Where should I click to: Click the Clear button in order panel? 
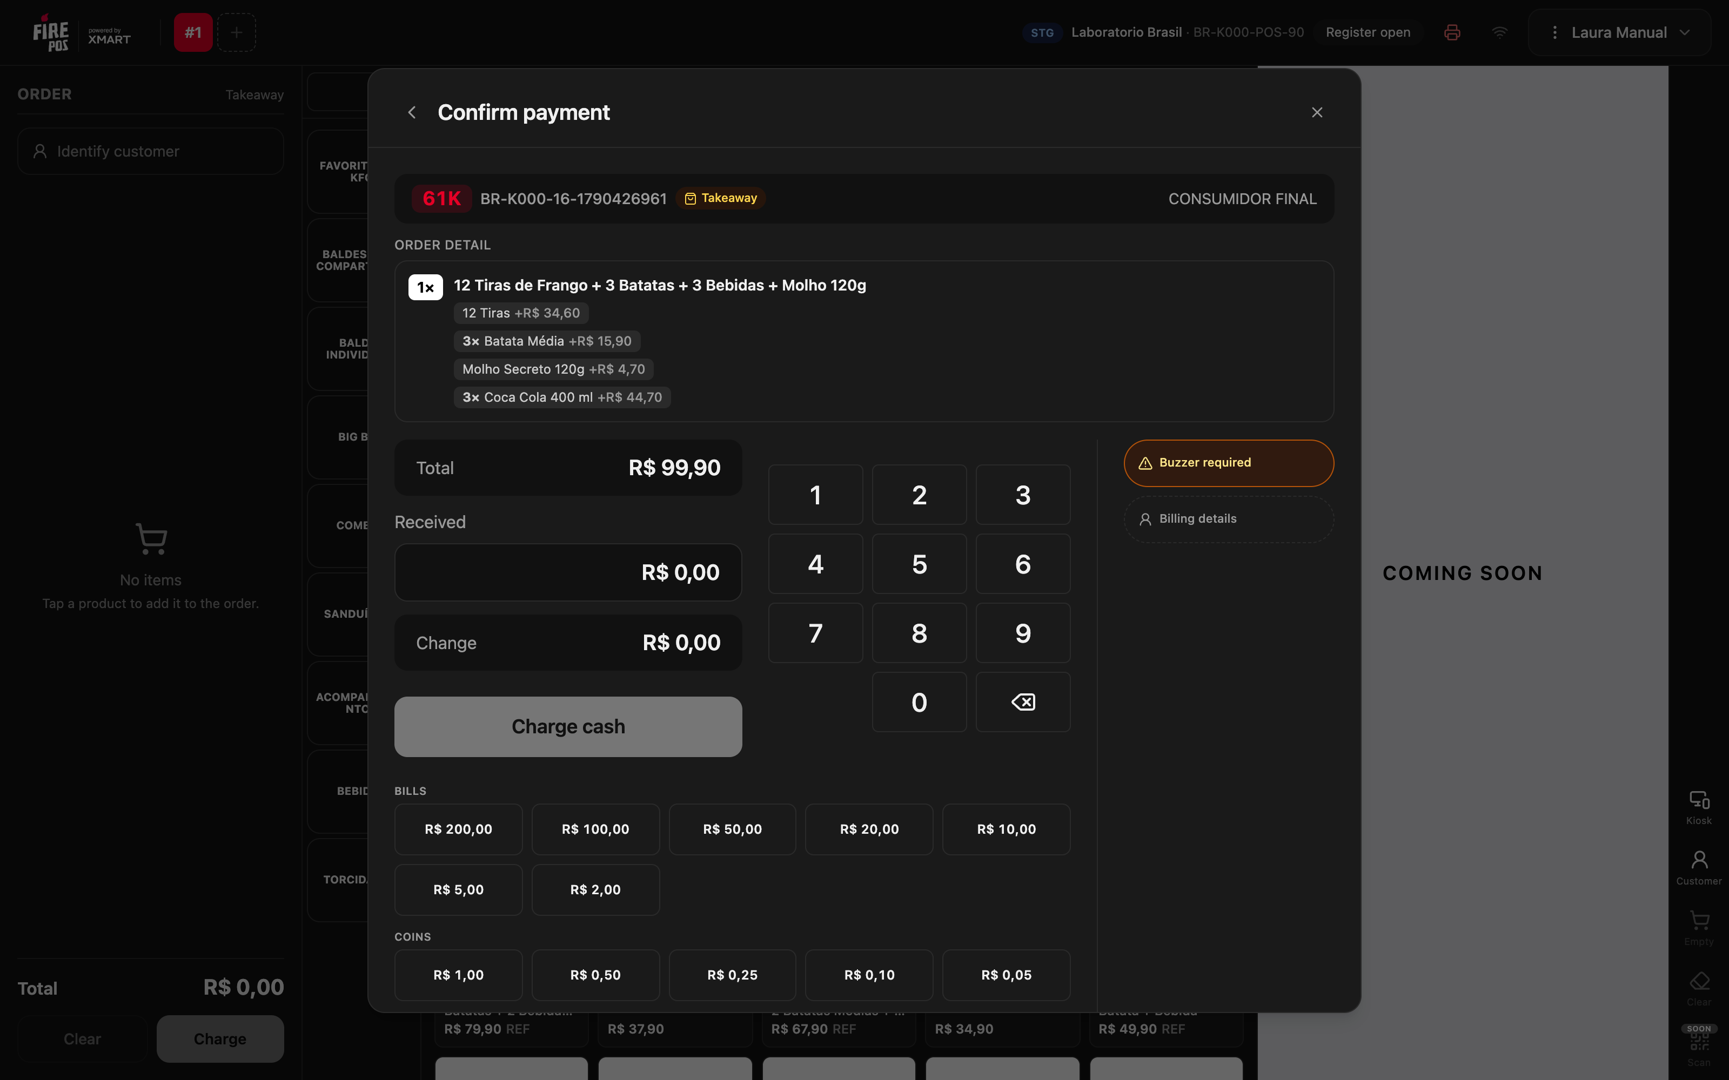pos(82,1038)
